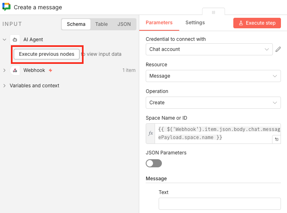
Task: Toggle the JSON Parameters switch
Action: tap(154, 163)
